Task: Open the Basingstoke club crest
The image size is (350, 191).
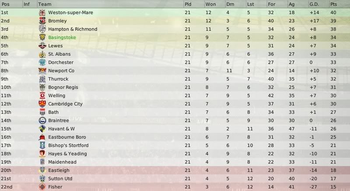Action: tap(42, 38)
